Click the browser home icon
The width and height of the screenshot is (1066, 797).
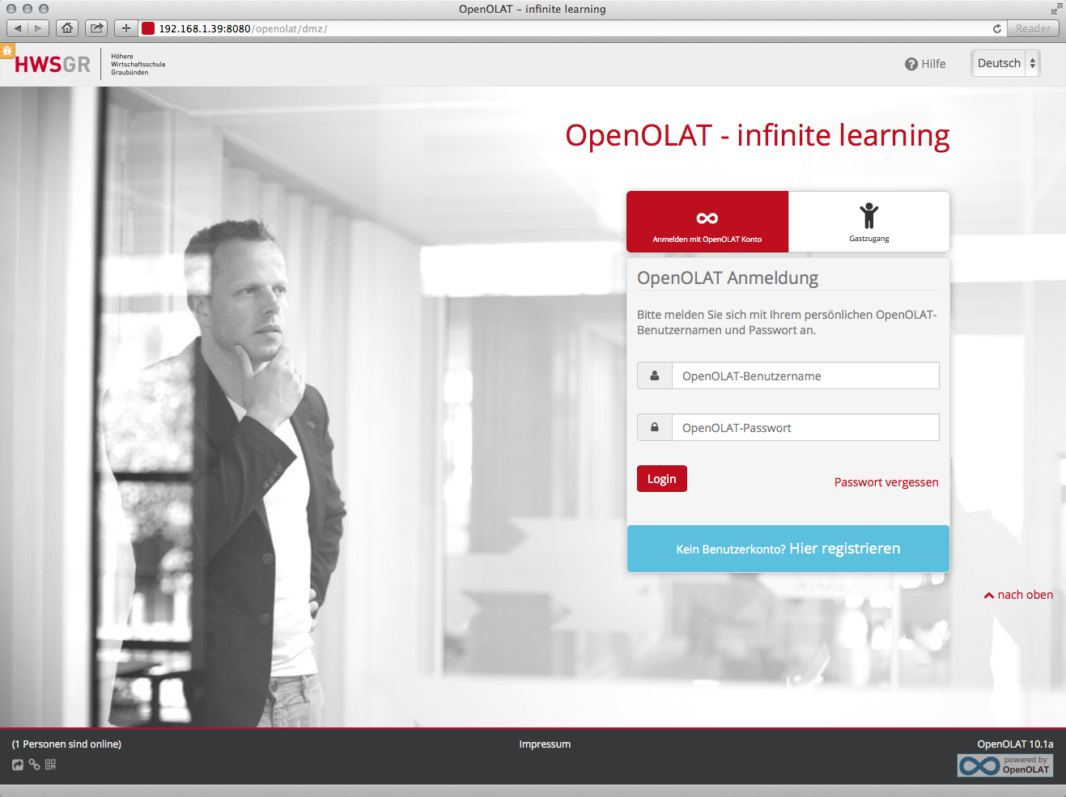[x=67, y=28]
